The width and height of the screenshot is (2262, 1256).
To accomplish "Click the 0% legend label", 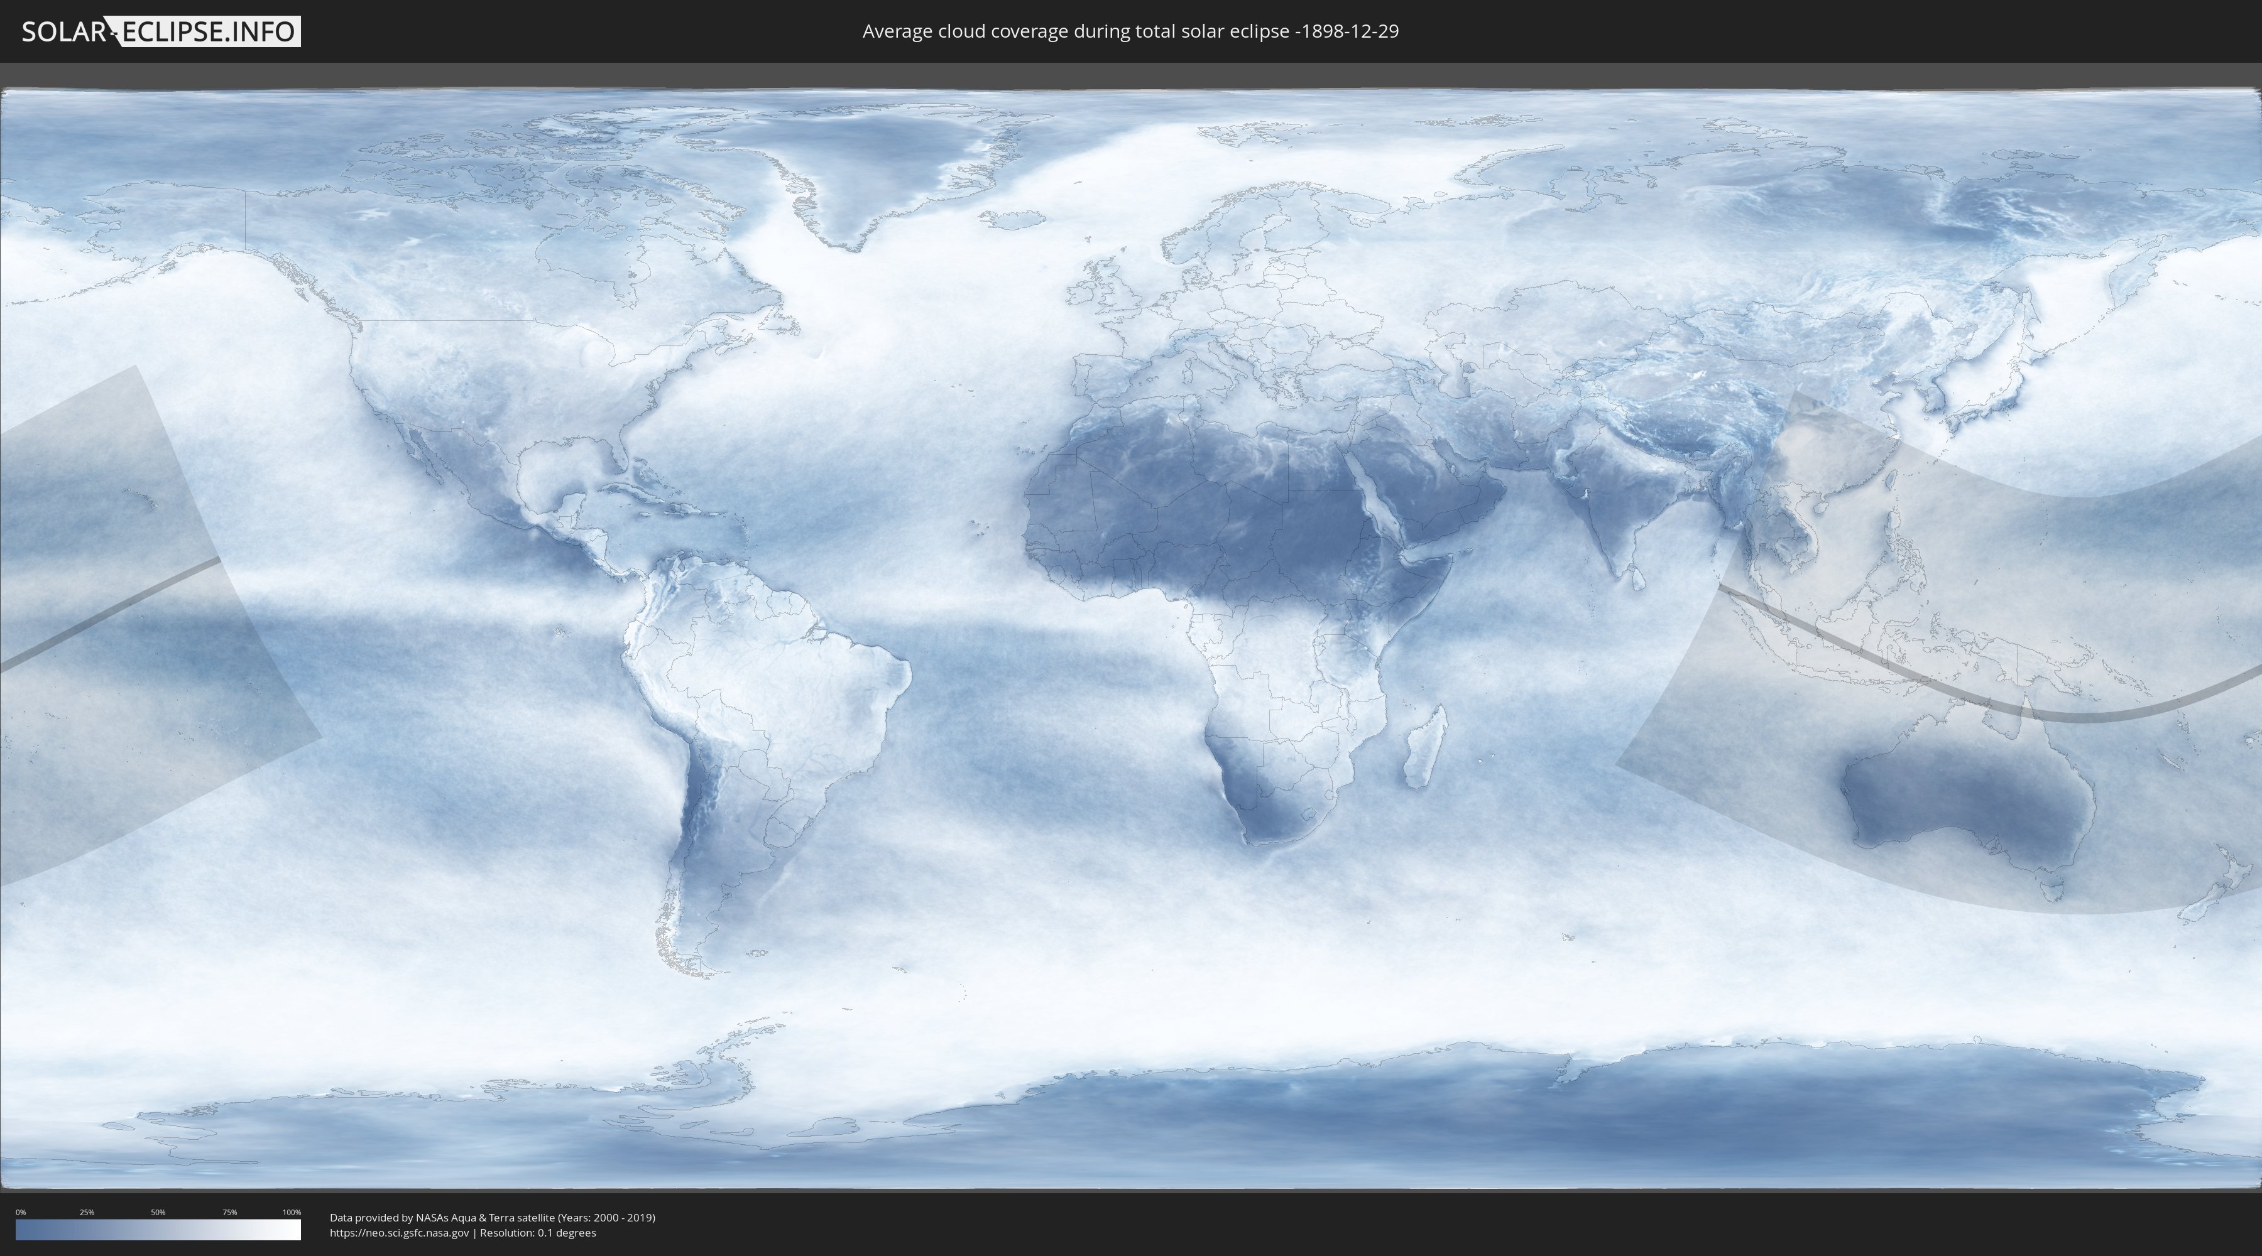I will click(x=20, y=1212).
